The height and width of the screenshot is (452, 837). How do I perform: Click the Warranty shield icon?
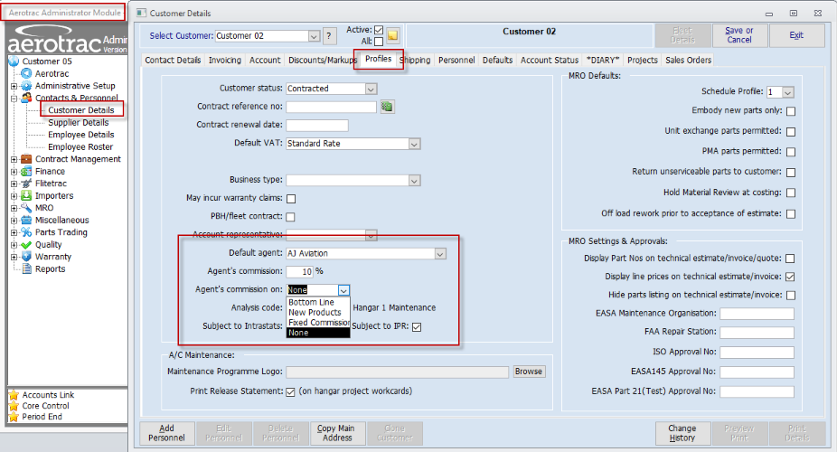point(26,257)
